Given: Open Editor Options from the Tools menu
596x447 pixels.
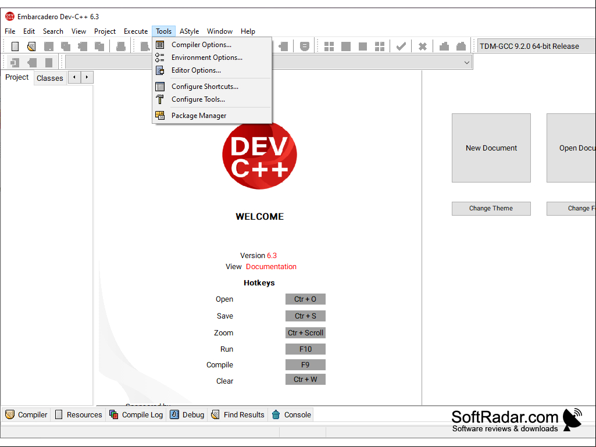Looking at the screenshot, I should tap(212, 70).
